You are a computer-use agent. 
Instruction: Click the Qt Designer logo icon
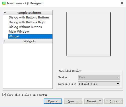pos(4,3)
